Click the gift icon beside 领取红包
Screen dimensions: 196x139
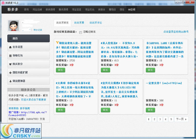click(10, 56)
